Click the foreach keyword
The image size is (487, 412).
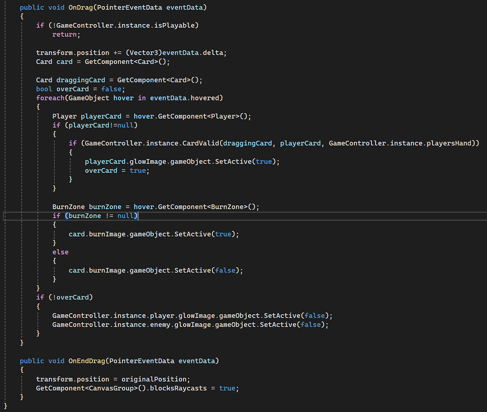pos(50,98)
